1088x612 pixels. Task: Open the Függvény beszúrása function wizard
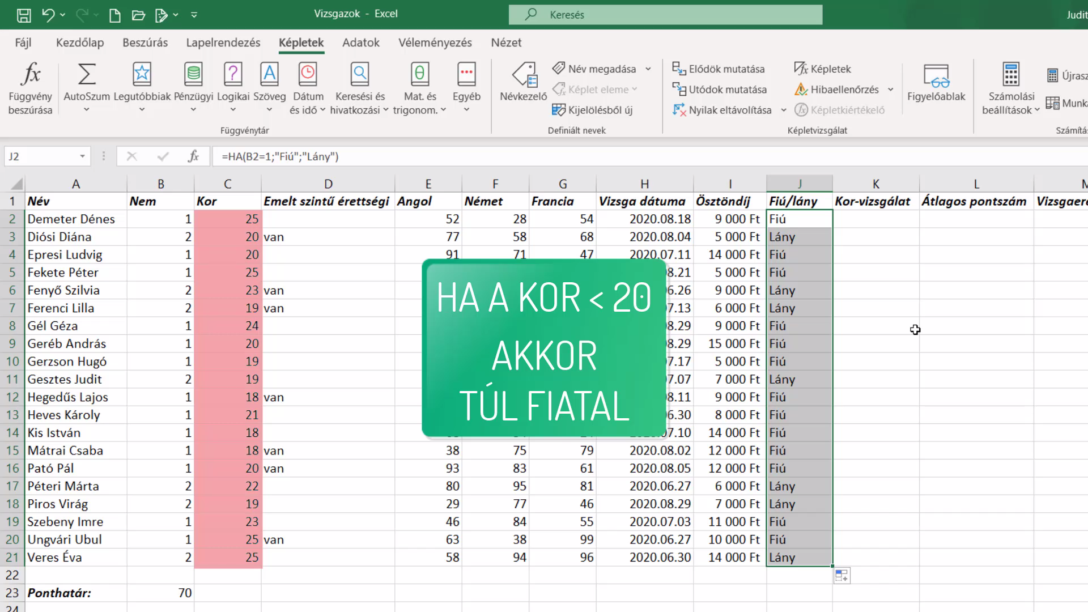(x=31, y=88)
